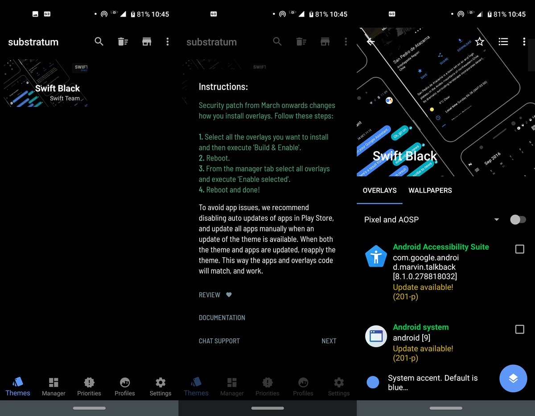Select the 'Update available!' text under Android system
This screenshot has height=416, width=535.
[423, 348]
